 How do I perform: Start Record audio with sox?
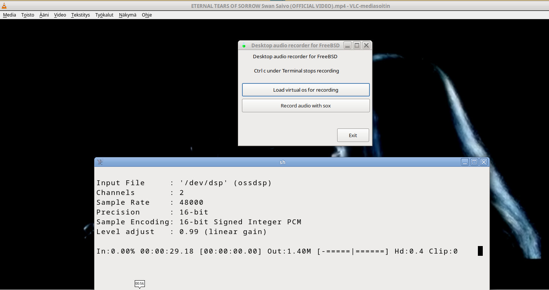pos(306,106)
